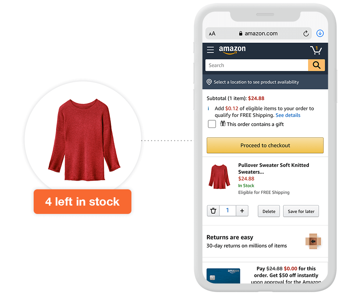The width and height of the screenshot is (362, 295).
Task: Click the Delete button
Action: (269, 211)
